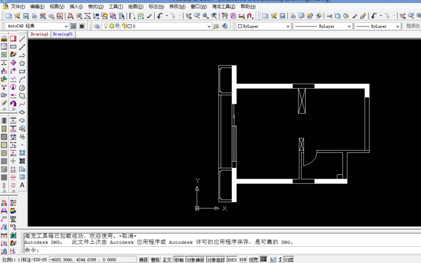Select the Line draw tool
The height and width of the screenshot is (263, 421).
(x=22, y=39)
